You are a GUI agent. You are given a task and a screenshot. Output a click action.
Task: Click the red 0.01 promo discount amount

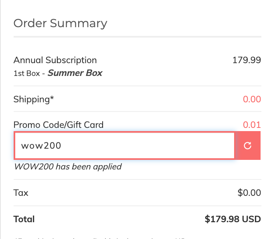(x=252, y=125)
